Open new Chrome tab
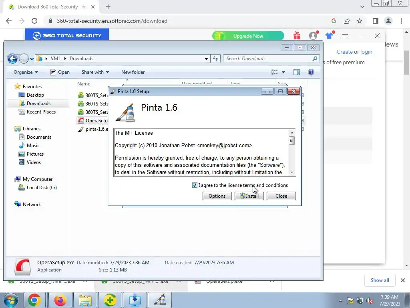Image resolution: width=410 pixels, height=308 pixels. click(108, 7)
